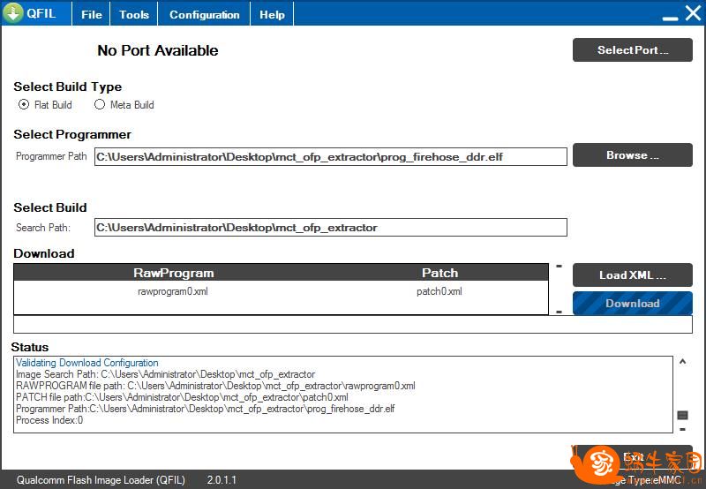Viewport: 706px width, 489px height.
Task: Click the QFIL green download logo icon
Action: click(x=13, y=12)
